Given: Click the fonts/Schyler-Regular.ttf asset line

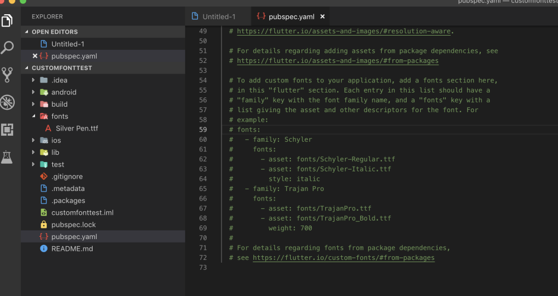Looking at the screenshot, I should pos(312,159).
